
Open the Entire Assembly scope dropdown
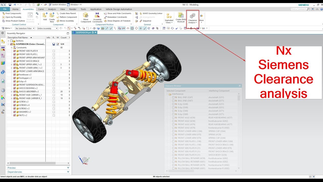(47, 28)
